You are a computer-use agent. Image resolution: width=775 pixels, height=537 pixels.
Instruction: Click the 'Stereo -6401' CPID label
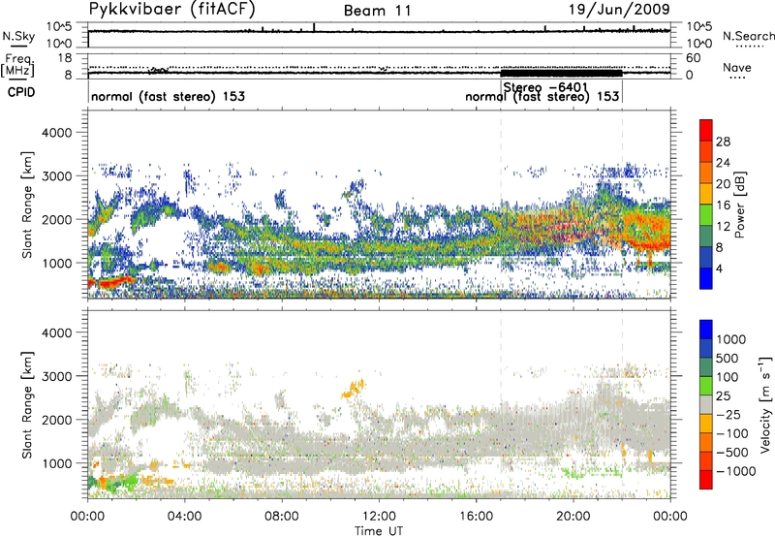pos(545,87)
